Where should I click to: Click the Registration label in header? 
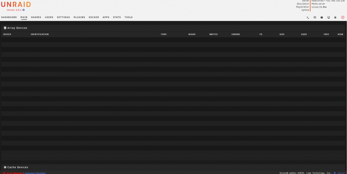(x=303, y=7)
